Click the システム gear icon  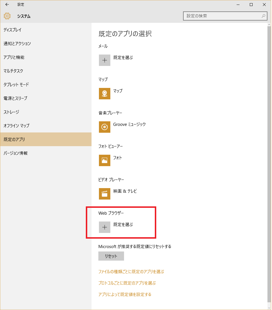[x=7, y=16]
